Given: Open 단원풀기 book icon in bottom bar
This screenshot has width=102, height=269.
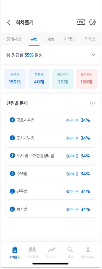Looking at the screenshot, I should (32, 250).
